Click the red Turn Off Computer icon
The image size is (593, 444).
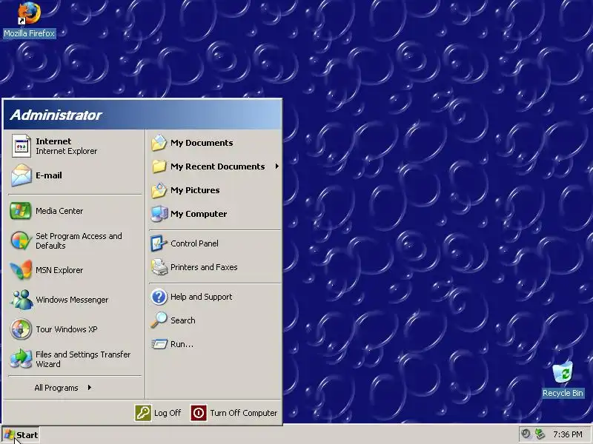click(x=199, y=413)
